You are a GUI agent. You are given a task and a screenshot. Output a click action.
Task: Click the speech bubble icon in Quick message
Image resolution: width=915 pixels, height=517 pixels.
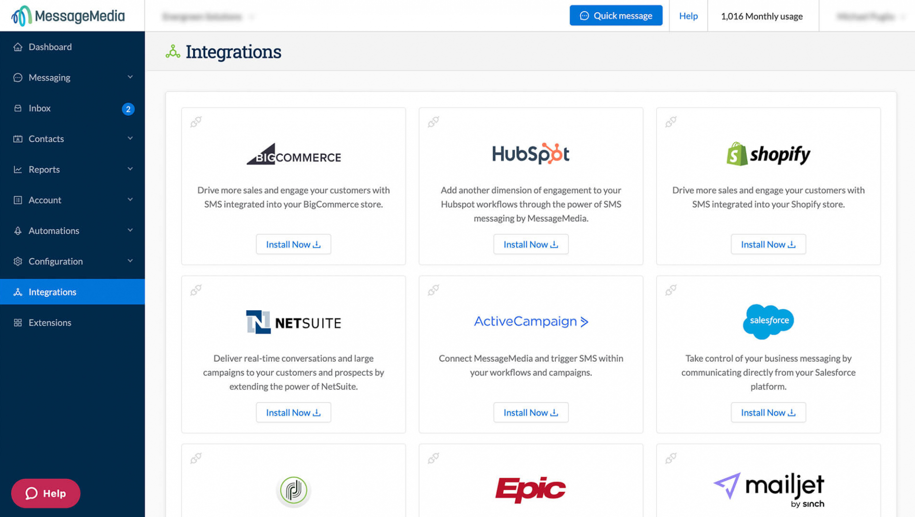click(x=583, y=15)
